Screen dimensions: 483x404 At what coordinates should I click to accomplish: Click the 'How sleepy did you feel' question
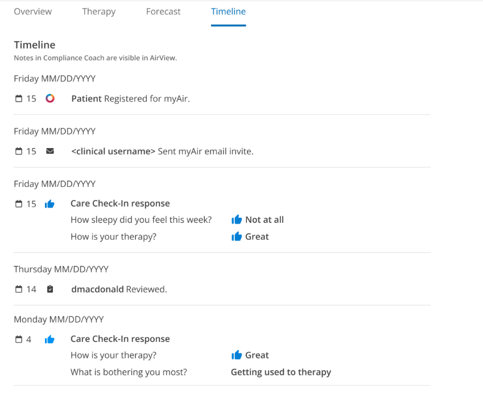(141, 220)
